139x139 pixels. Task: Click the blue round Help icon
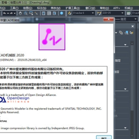click(62, 13)
